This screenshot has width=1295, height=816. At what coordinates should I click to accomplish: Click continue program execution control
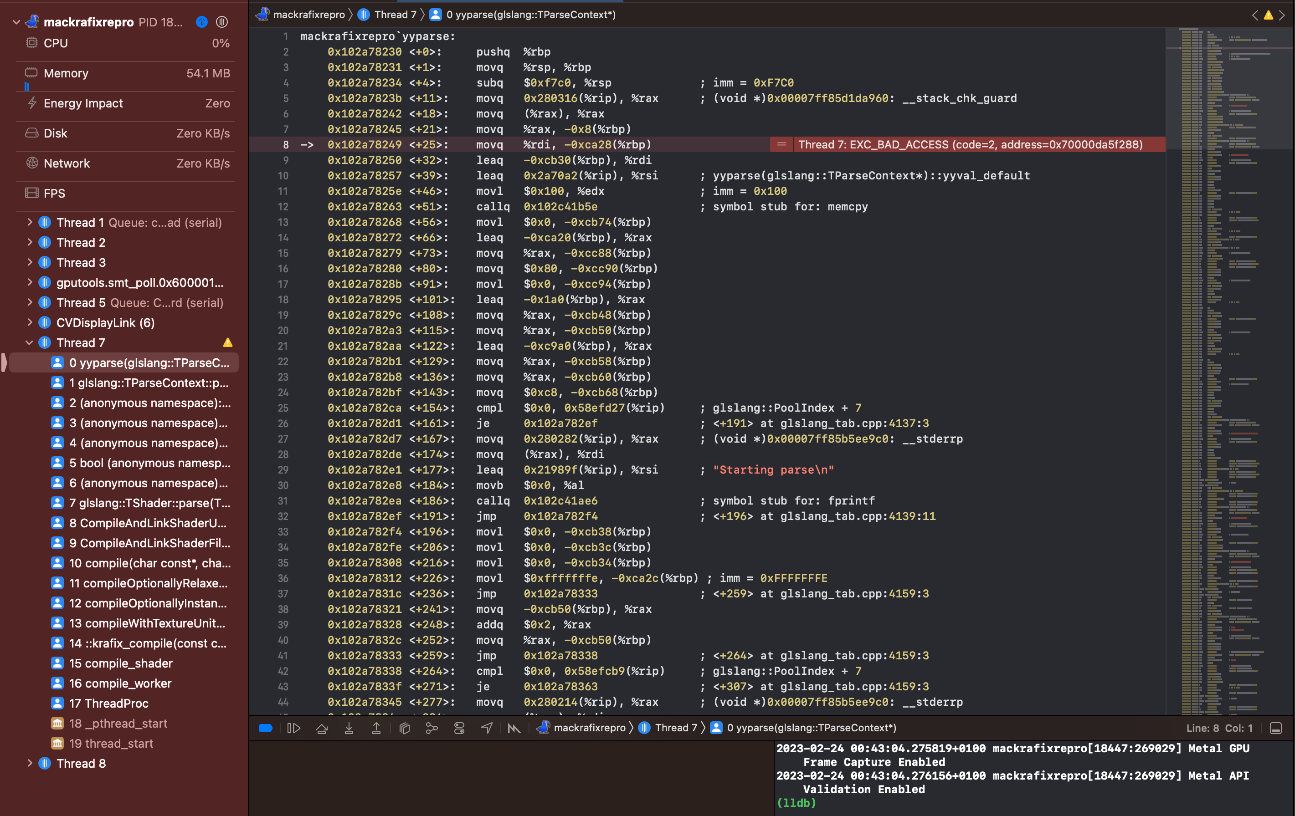pos(293,728)
